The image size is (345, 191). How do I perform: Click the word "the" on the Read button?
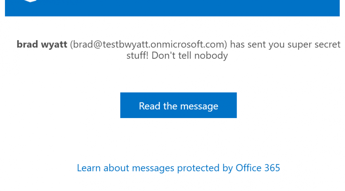click(x=170, y=106)
